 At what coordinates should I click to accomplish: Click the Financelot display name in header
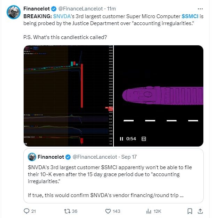(36, 9)
